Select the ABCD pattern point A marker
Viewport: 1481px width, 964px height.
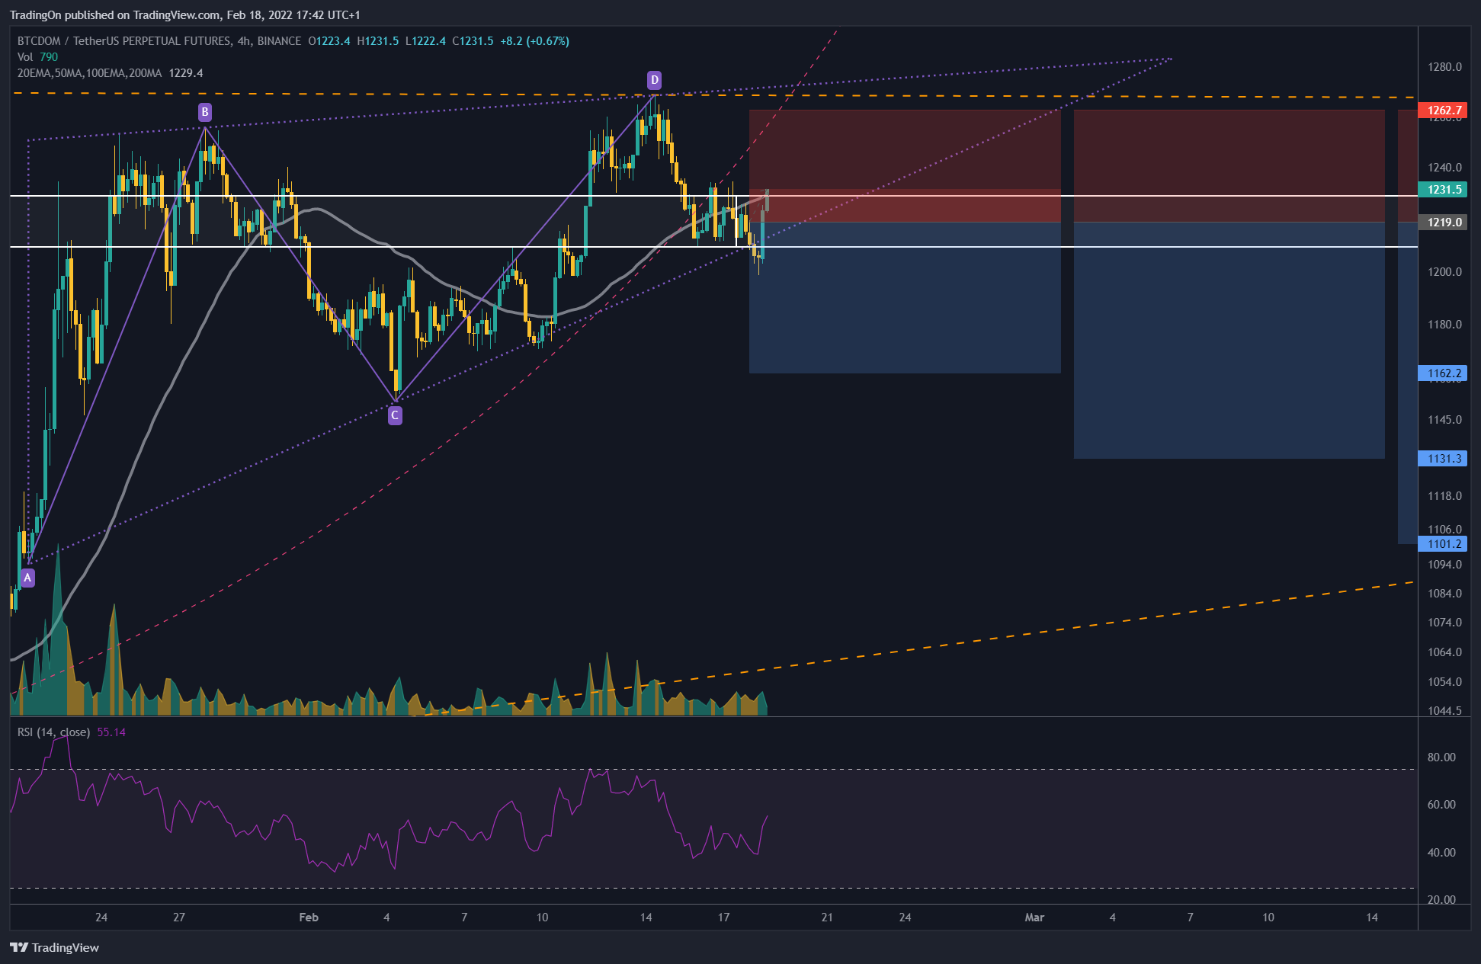(x=27, y=578)
